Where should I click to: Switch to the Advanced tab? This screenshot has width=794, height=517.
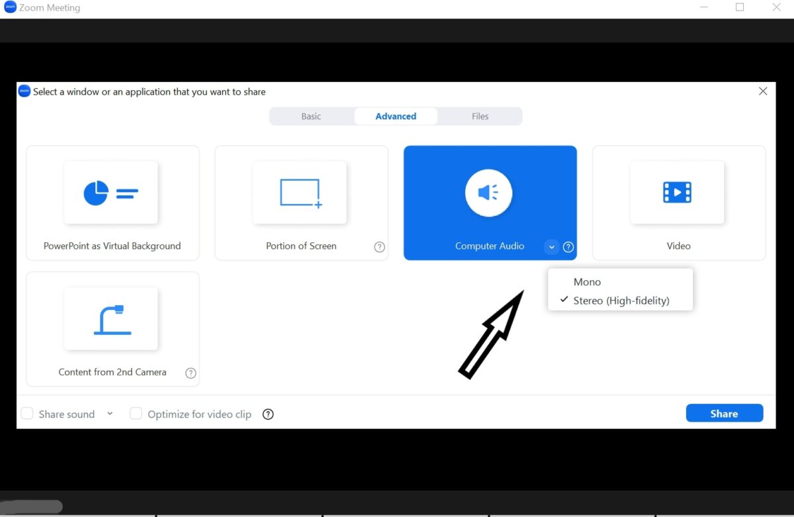pyautogui.click(x=396, y=117)
